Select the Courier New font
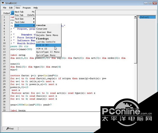The image size is (158, 133). point(48,32)
